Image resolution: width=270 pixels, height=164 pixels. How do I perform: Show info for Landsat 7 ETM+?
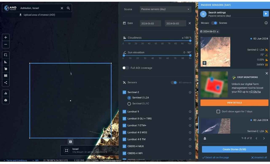(190, 126)
